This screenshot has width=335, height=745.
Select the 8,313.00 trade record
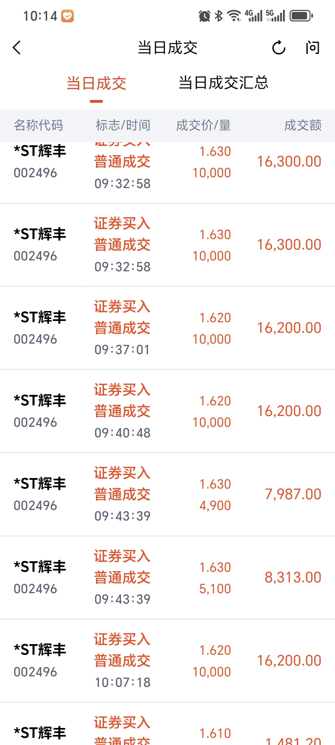[167, 578]
